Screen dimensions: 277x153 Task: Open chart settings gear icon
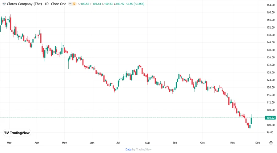pos(271,143)
